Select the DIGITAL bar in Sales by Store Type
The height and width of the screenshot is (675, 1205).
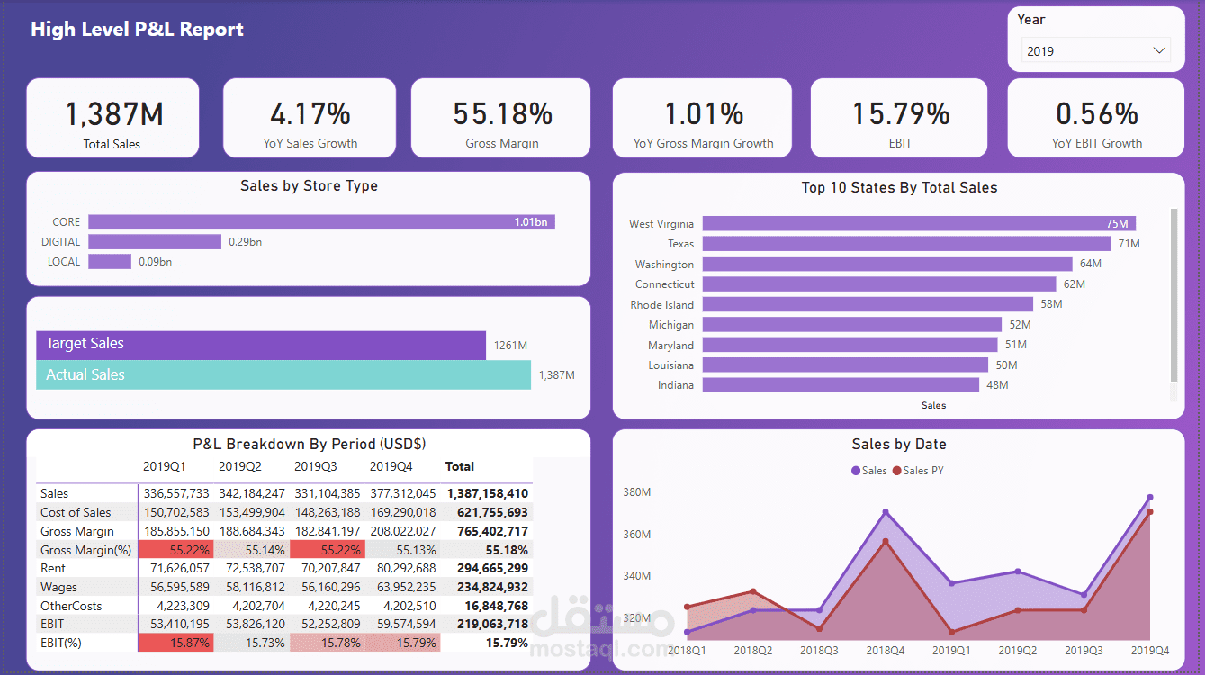click(x=153, y=241)
